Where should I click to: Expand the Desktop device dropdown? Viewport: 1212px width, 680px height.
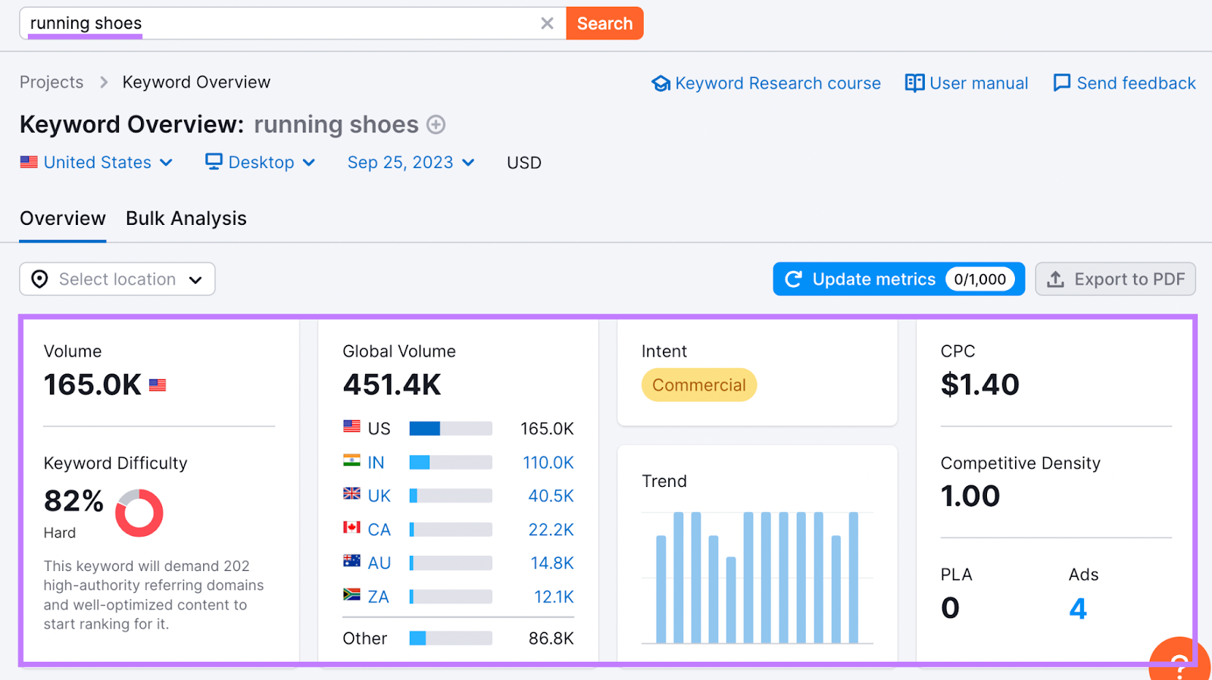261,163
